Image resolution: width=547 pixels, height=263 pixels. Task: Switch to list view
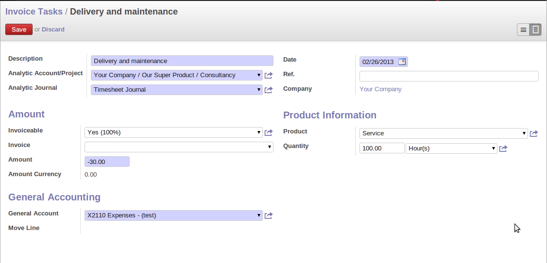[x=523, y=30]
